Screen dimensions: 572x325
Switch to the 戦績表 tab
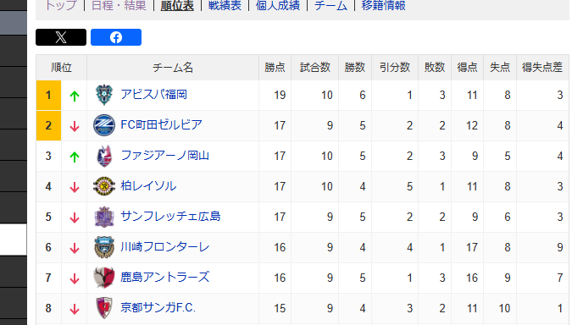click(225, 5)
